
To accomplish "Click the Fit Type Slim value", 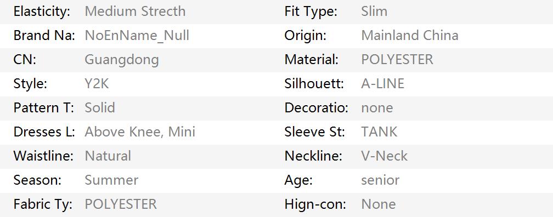I will click(374, 12).
